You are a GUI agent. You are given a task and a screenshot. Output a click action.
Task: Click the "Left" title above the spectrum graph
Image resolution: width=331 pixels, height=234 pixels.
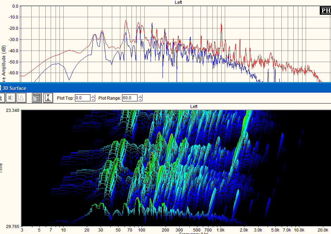[x=178, y=2]
